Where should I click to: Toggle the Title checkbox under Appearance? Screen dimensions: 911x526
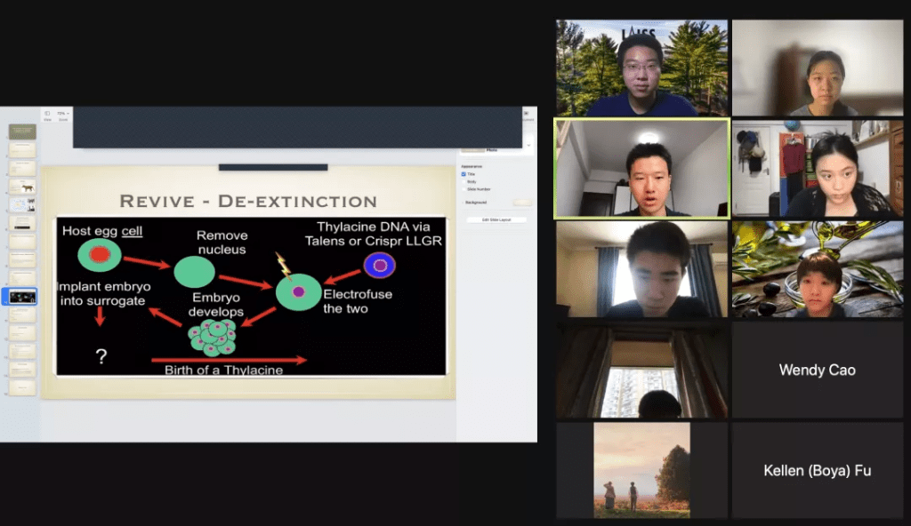click(x=464, y=174)
